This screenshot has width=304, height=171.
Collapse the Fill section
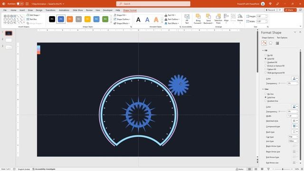point(263,50)
